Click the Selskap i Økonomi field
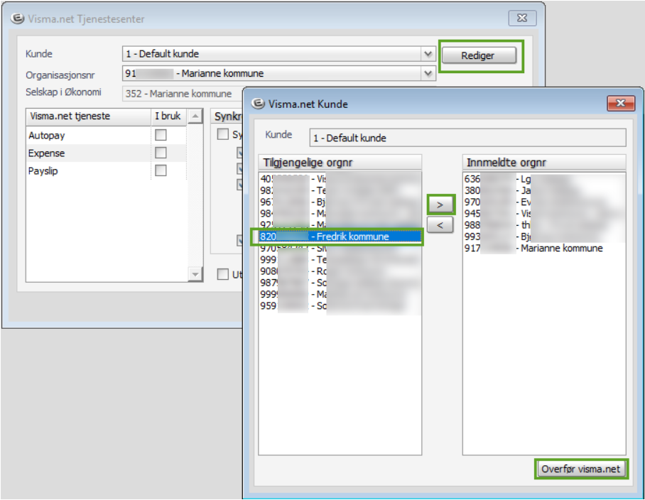Image resolution: width=645 pixels, height=500 pixels. pyautogui.click(x=183, y=94)
